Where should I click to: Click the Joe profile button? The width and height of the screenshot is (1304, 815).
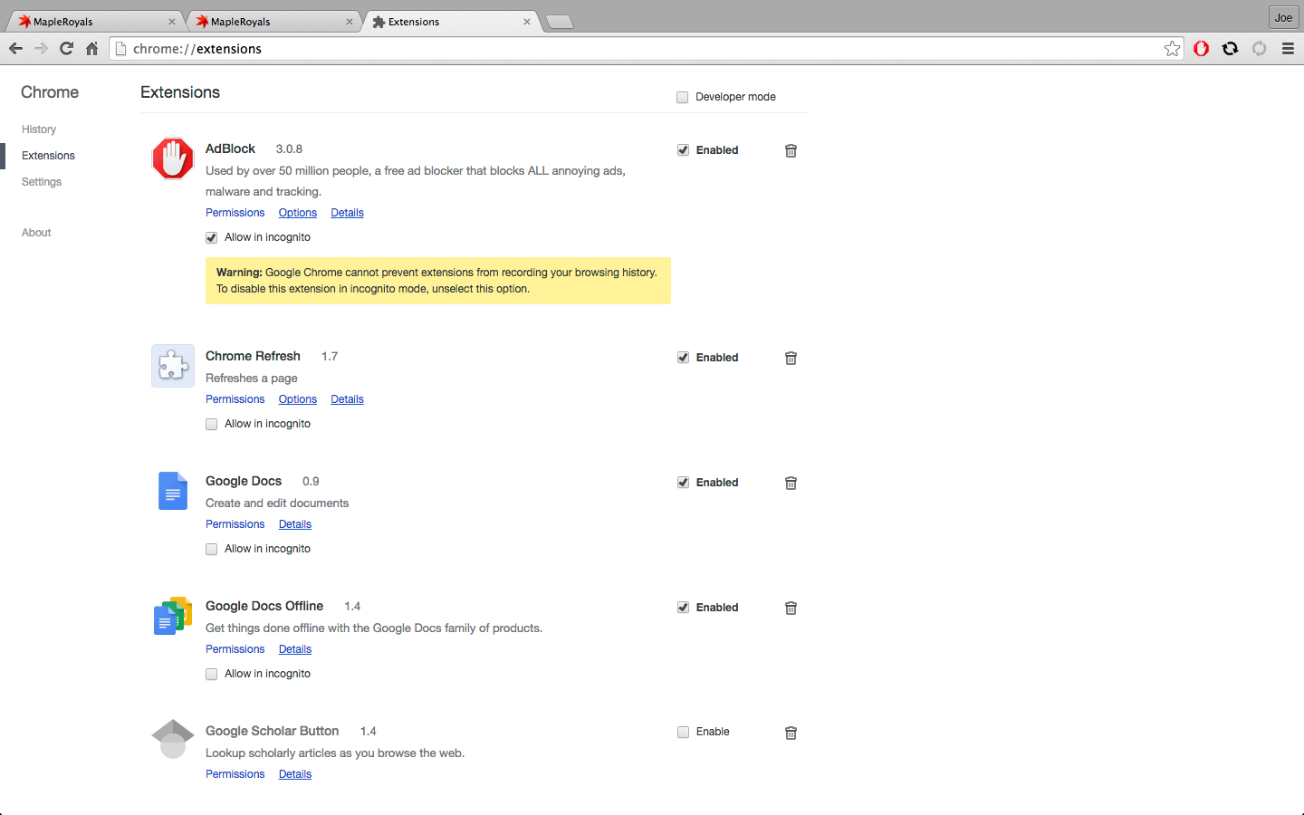pyautogui.click(x=1283, y=17)
